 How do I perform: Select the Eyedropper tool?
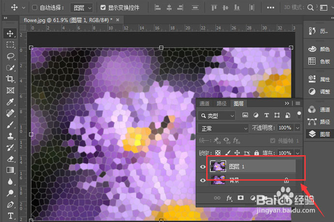point(10,102)
